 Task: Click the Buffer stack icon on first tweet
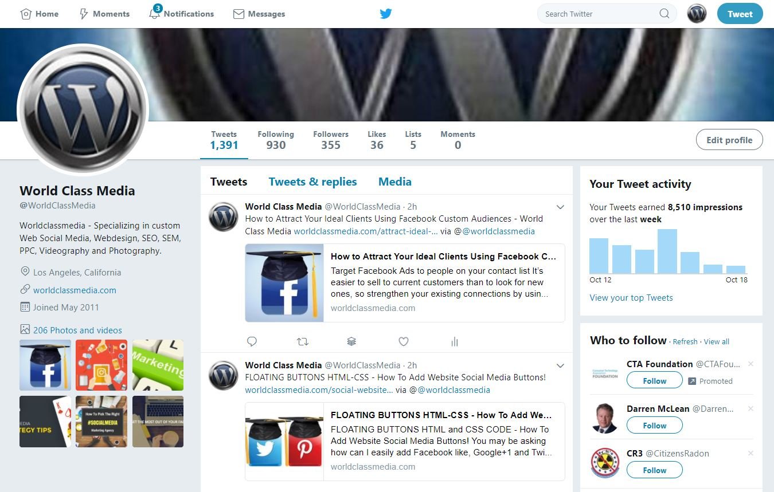(x=352, y=341)
